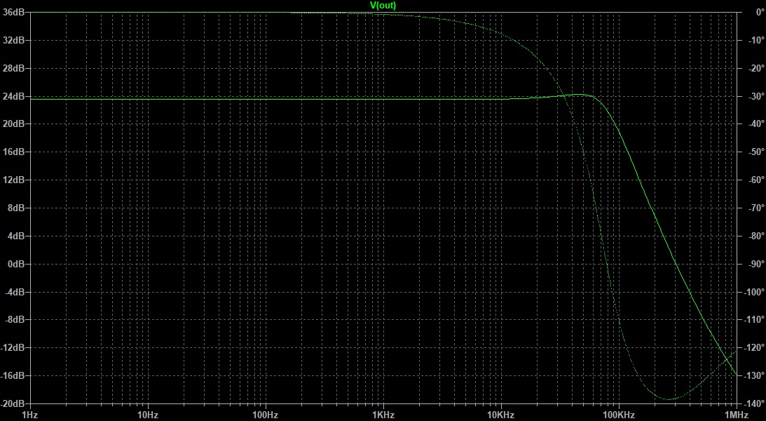Click the 100KHz frequency axis label
766x421 pixels.
pyautogui.click(x=618, y=413)
